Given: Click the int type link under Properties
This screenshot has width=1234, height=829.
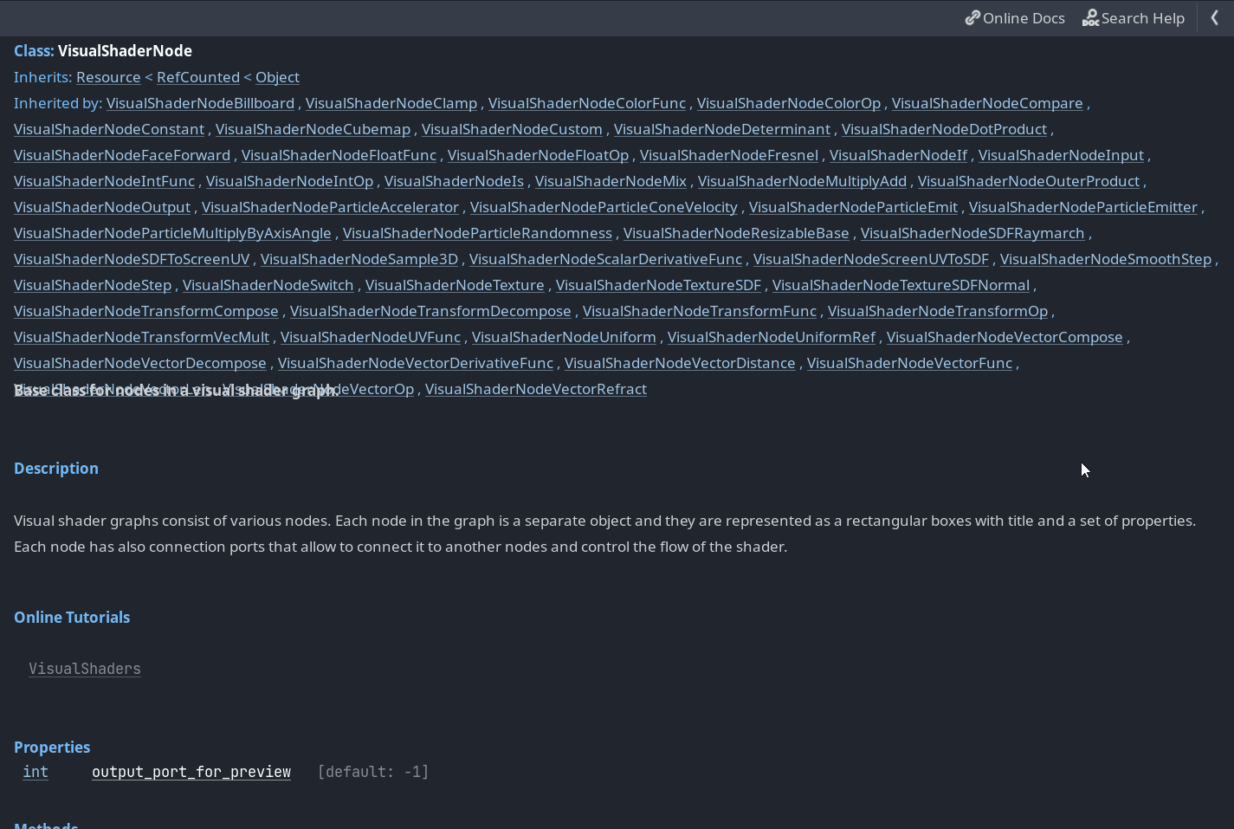Looking at the screenshot, I should click(x=35, y=772).
